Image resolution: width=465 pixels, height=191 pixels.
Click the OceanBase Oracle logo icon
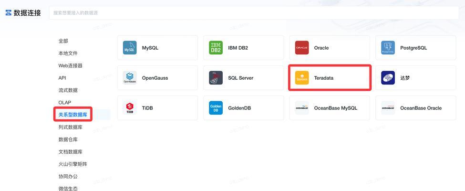(388, 108)
